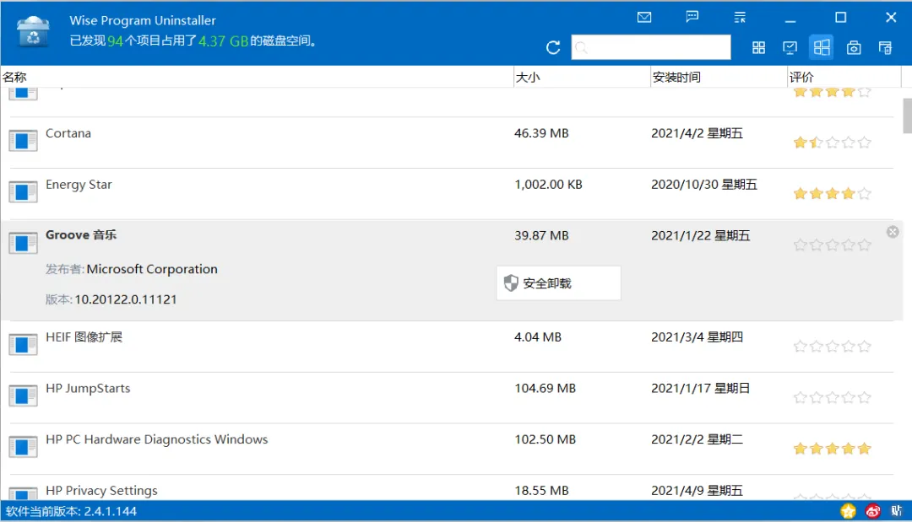
Task: Select the HP JumpStarts row name
Action: pos(88,389)
